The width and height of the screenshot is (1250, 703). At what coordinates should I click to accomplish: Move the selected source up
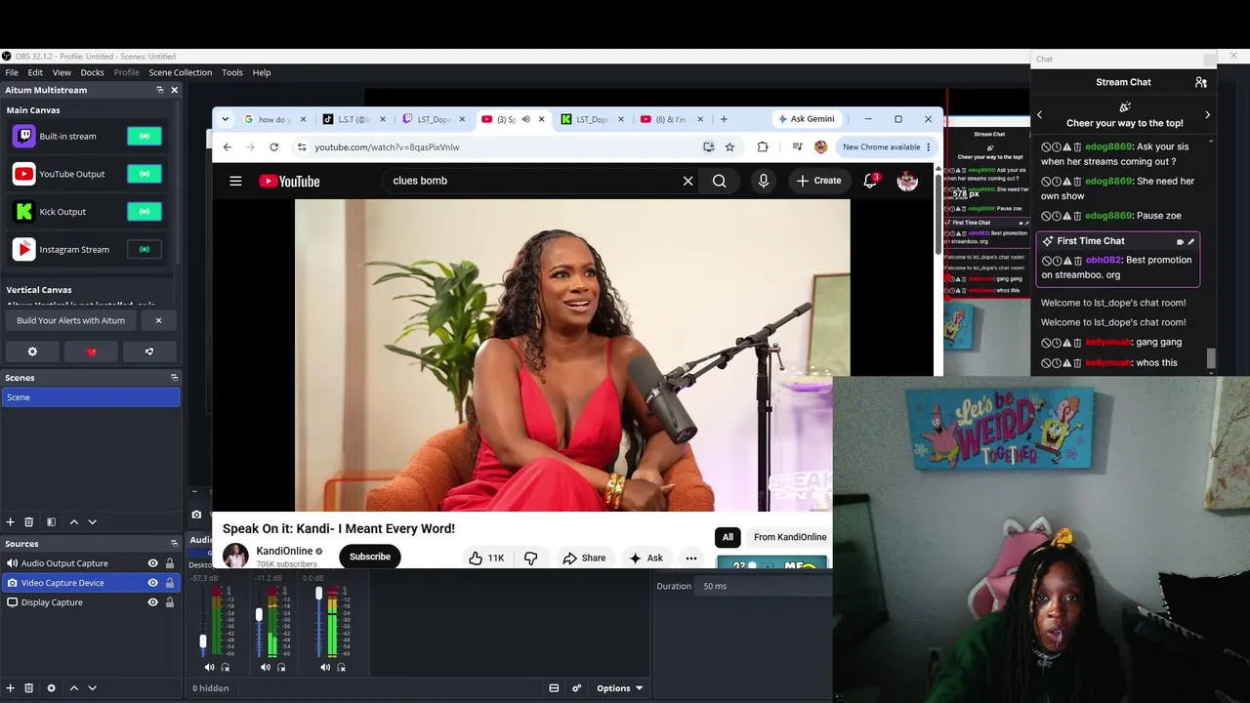(x=73, y=688)
